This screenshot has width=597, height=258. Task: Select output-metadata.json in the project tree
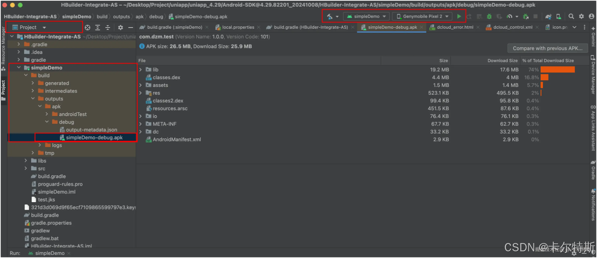tap(91, 130)
